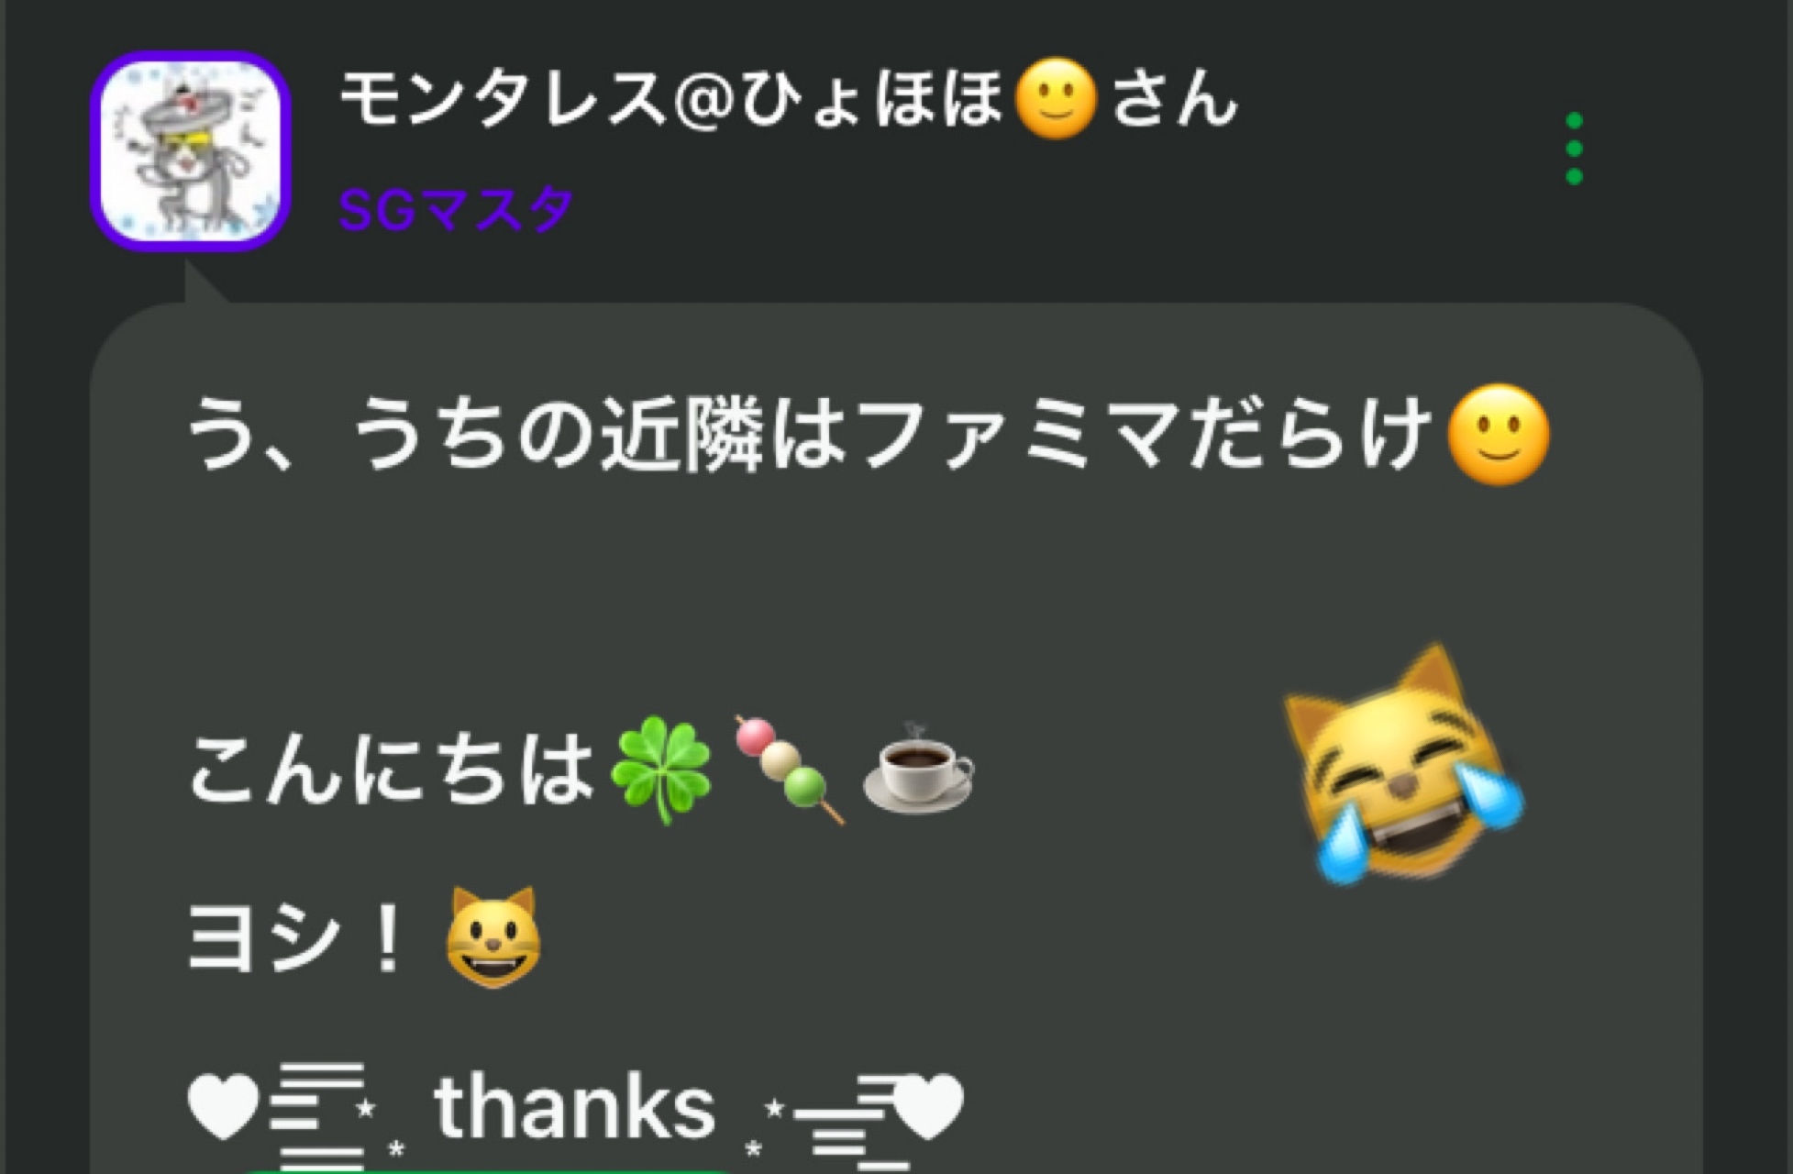Tap the purple SGマスタ badge label
The width and height of the screenshot is (1793, 1174).
click(x=455, y=209)
